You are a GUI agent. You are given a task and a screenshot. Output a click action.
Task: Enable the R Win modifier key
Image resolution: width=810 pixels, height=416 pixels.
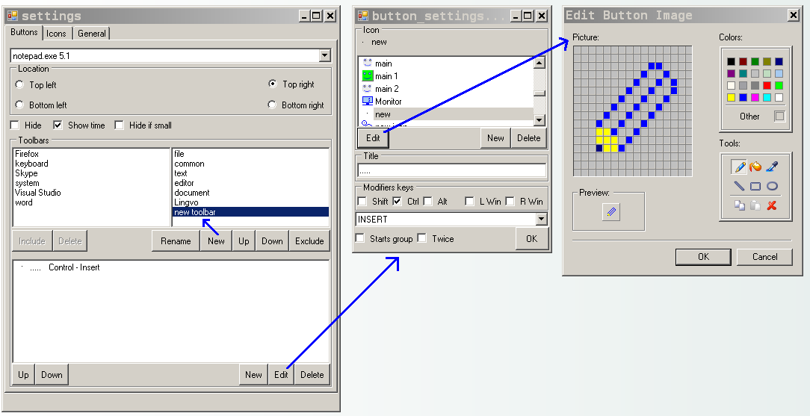pos(510,202)
